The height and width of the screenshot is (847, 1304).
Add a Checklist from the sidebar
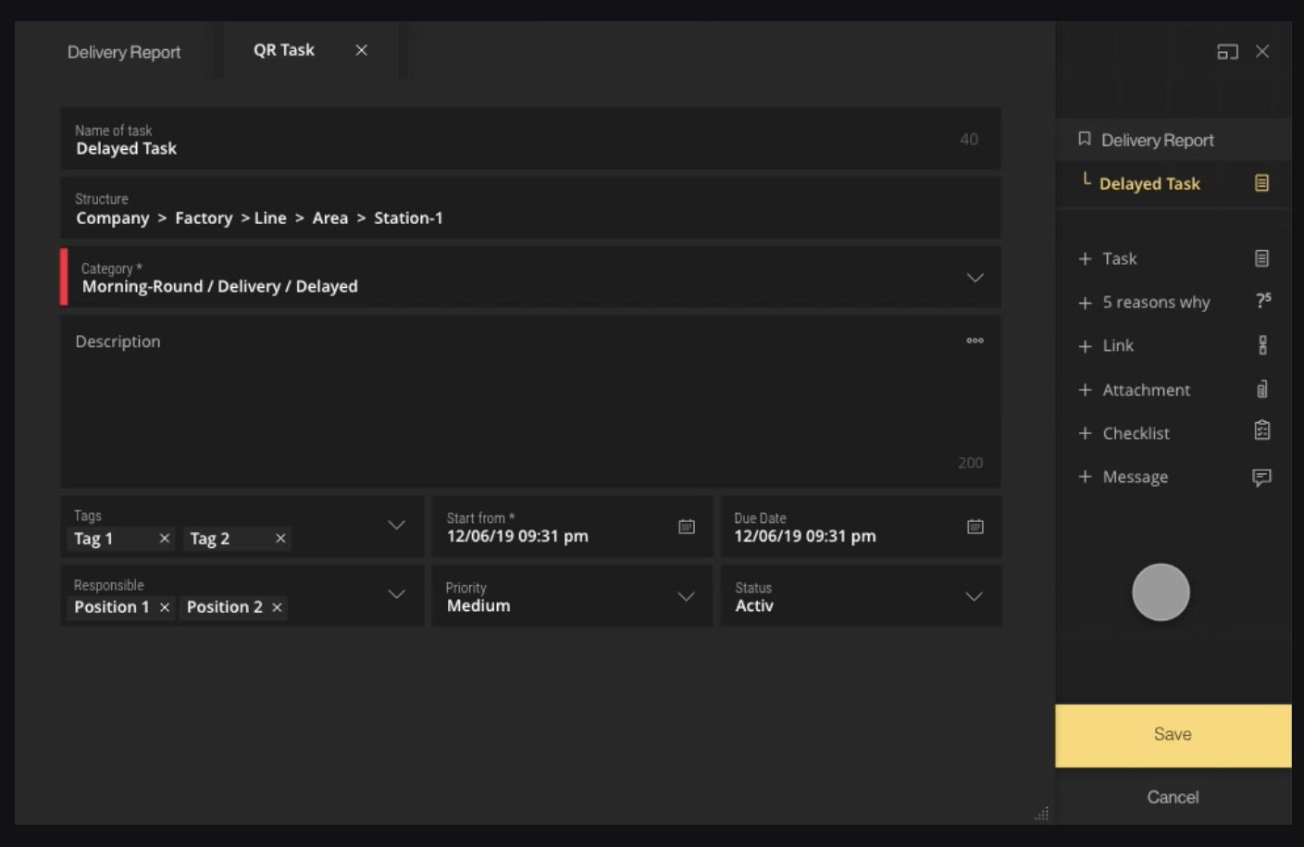[1174, 432]
